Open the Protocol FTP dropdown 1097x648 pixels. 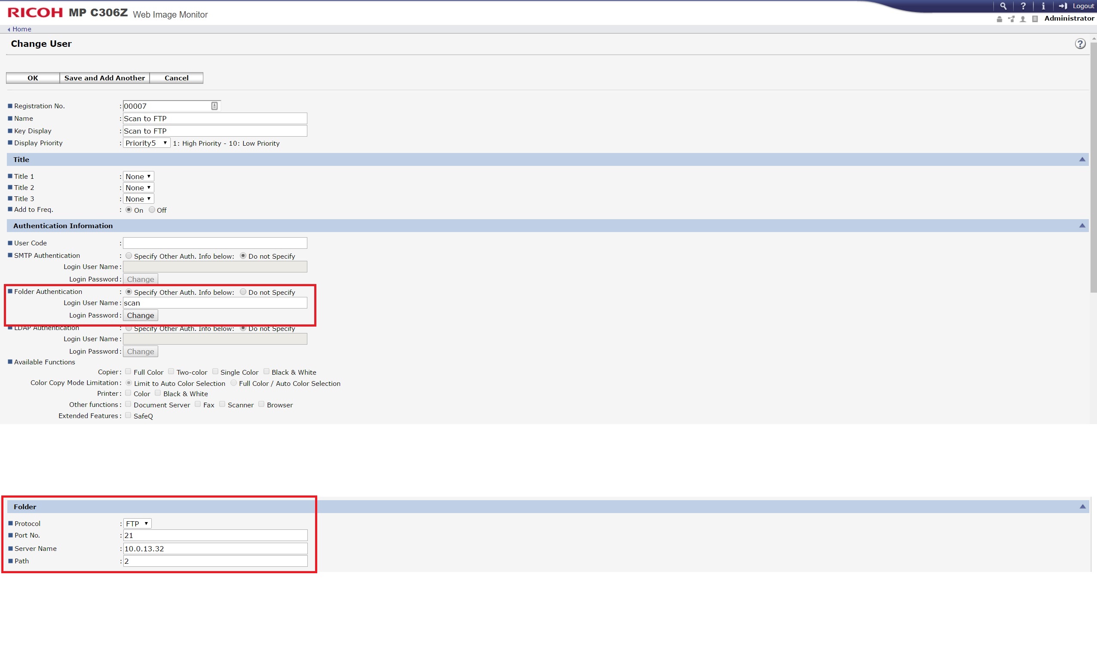[137, 523]
